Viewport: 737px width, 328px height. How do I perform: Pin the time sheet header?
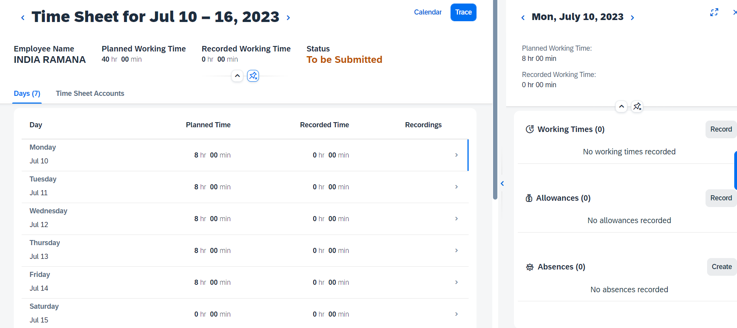pyautogui.click(x=253, y=75)
